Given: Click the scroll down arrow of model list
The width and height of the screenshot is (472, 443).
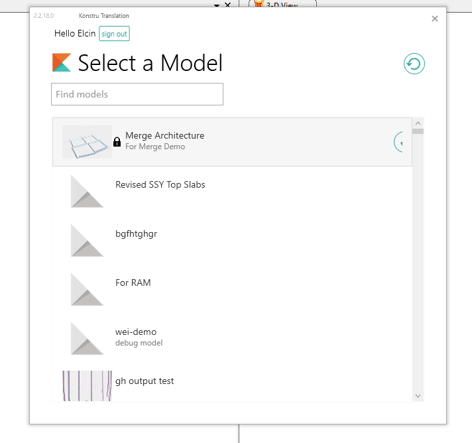Looking at the screenshot, I should pos(418,396).
